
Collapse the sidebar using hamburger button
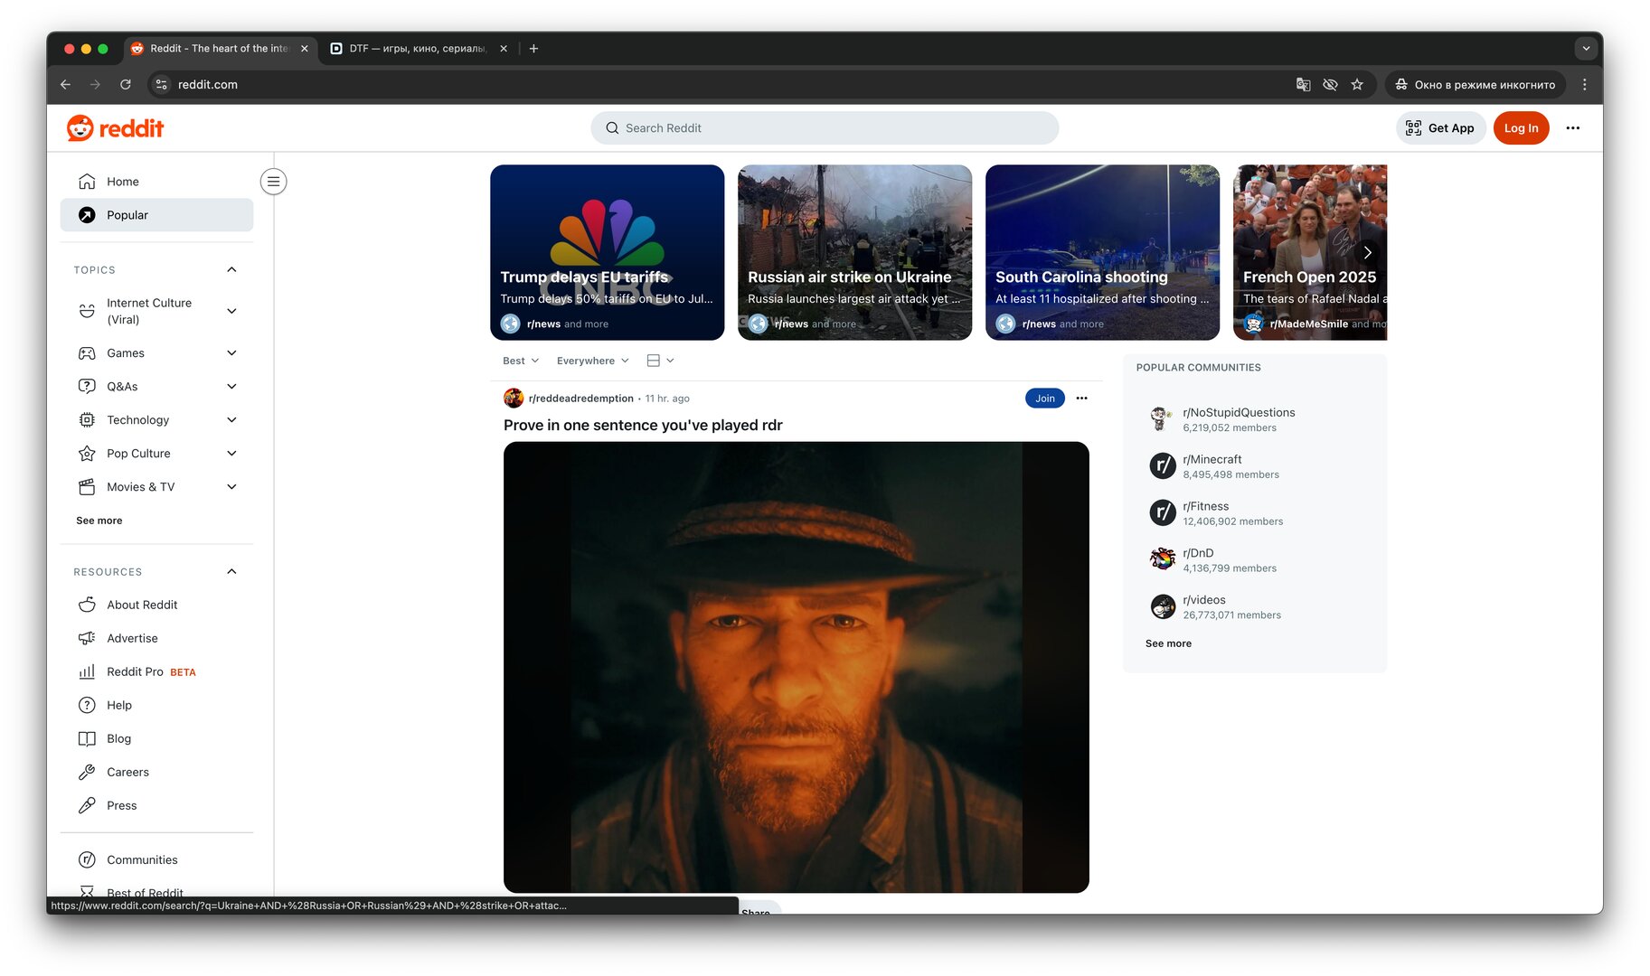[x=273, y=182]
